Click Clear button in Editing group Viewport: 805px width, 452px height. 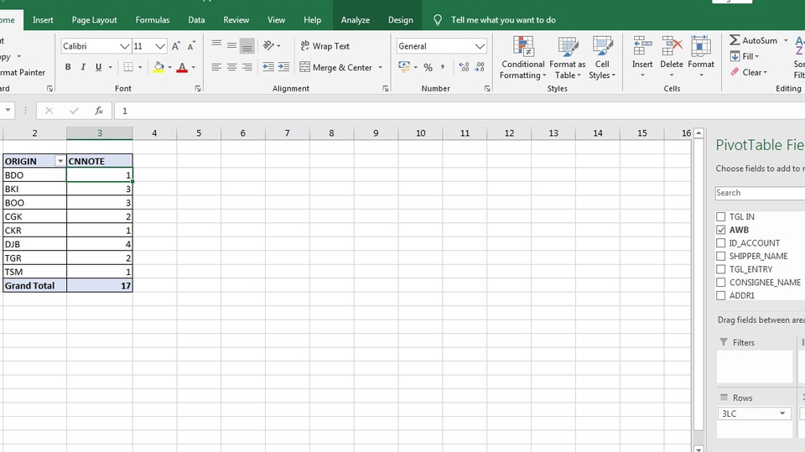coord(749,72)
